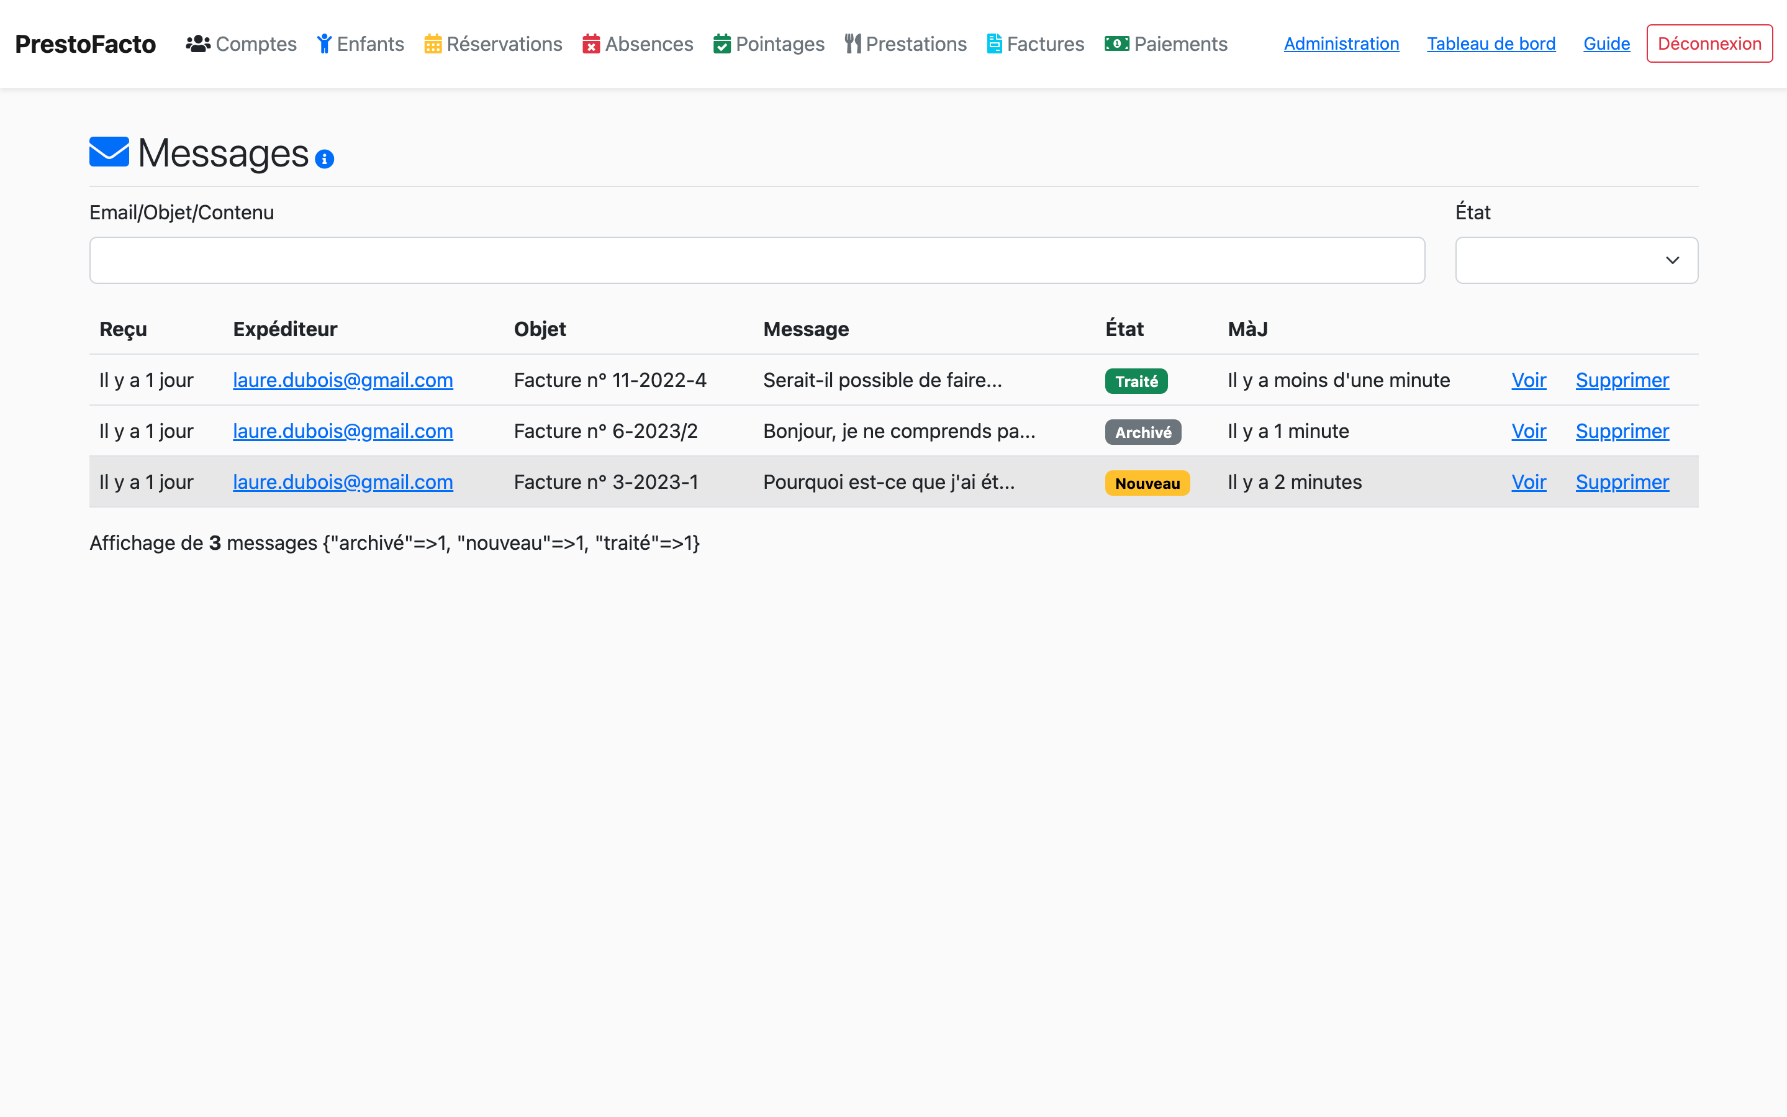Click the Réservations calendar icon
The width and height of the screenshot is (1787, 1117).
click(433, 43)
